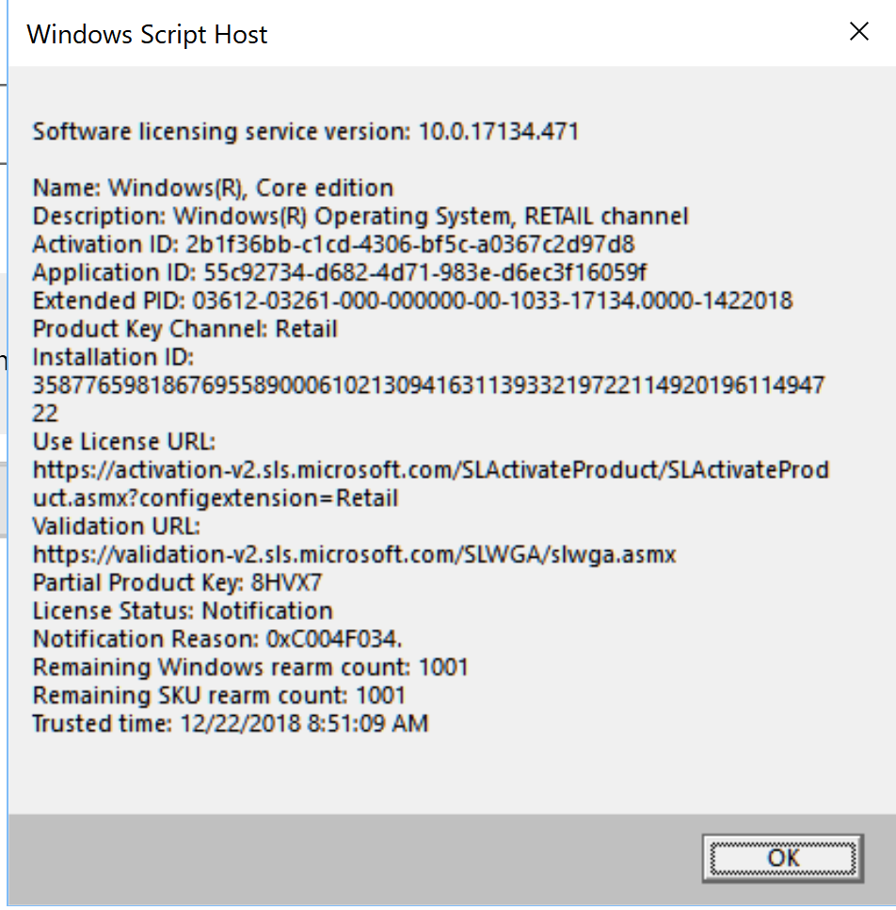The height and width of the screenshot is (910, 896).
Task: Click the Name: Windows(R), Core edition line
Action: [x=213, y=188]
